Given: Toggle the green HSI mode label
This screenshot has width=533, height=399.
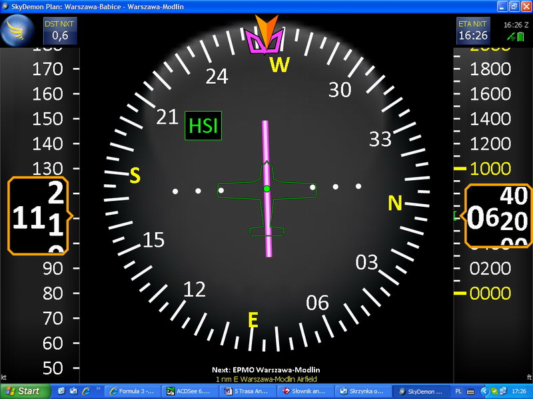Looking at the screenshot, I should tap(203, 126).
